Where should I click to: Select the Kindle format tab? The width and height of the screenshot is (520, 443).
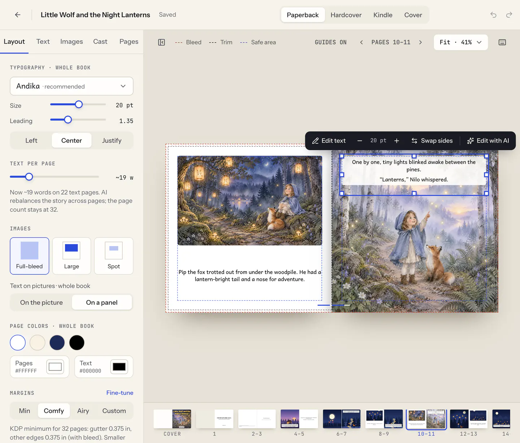(x=383, y=15)
